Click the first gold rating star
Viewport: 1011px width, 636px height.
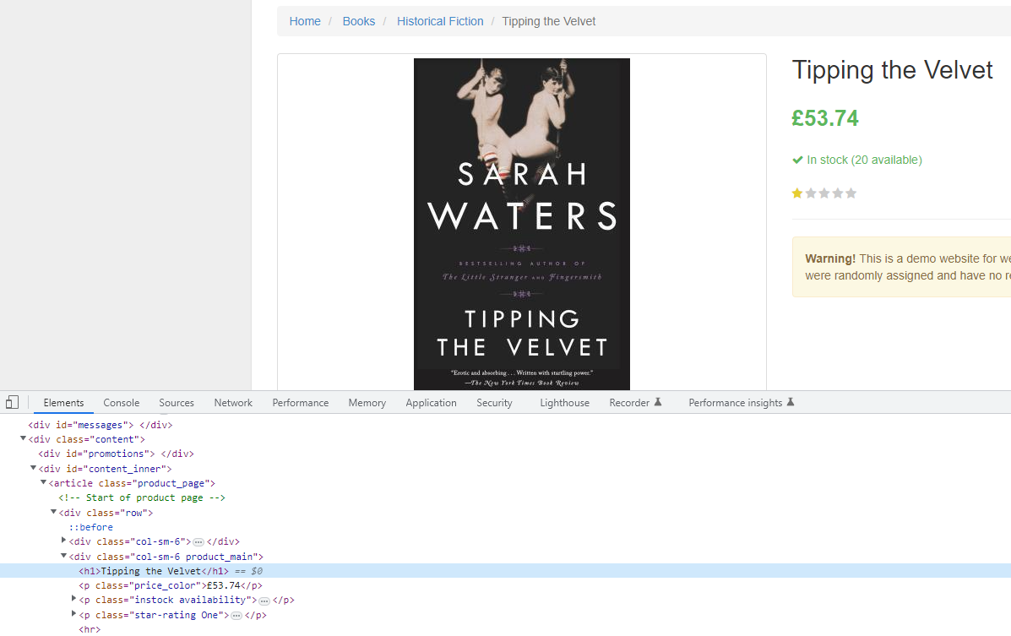797,193
